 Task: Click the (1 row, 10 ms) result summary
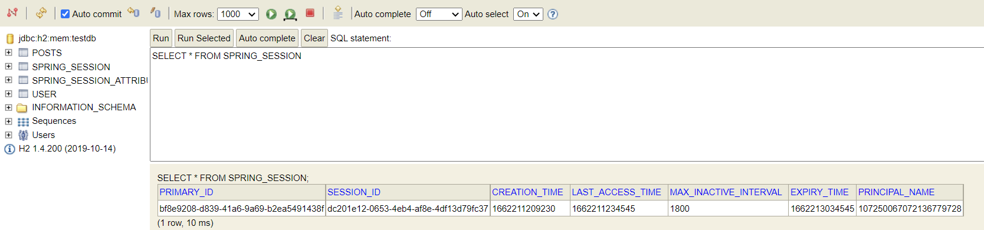coord(185,223)
